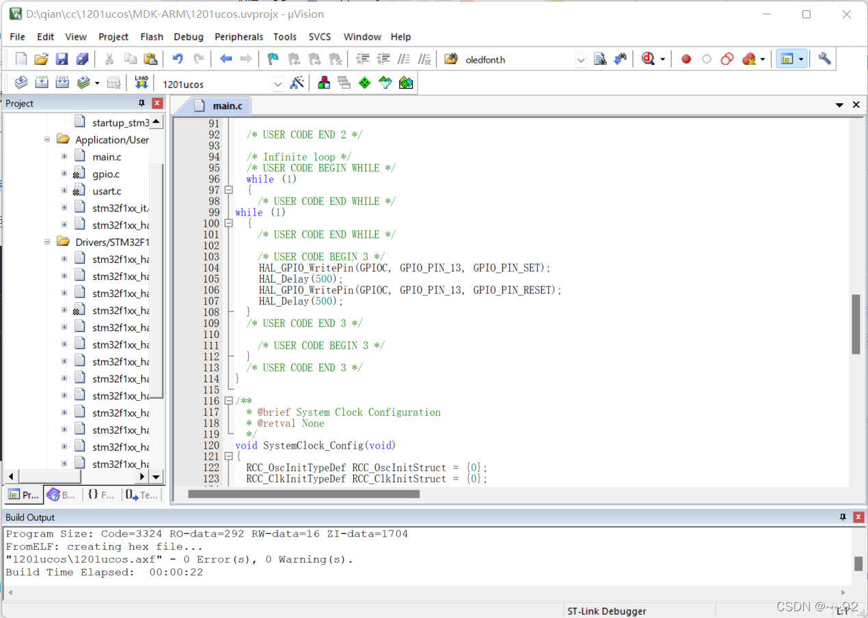Viewport: 868px width, 618px height.
Task: Insert breakpoint red circle icon
Action: pyautogui.click(x=686, y=59)
